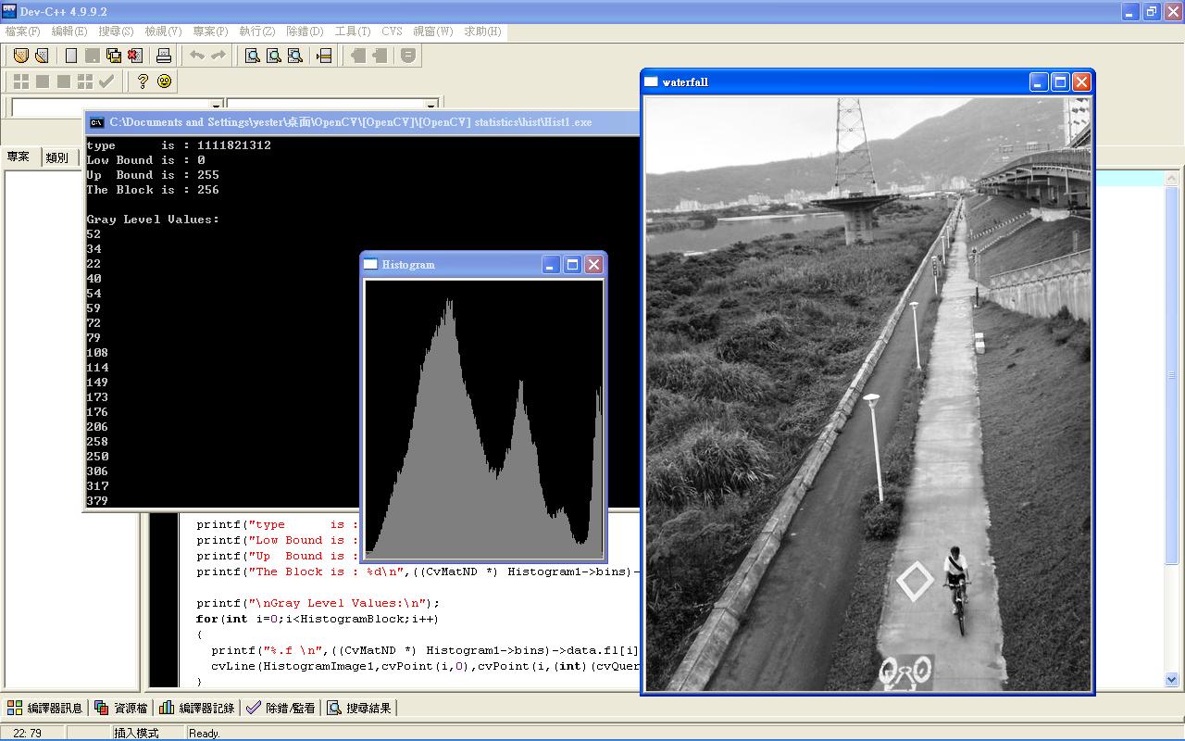Open the 除錯(D) menu

pyautogui.click(x=305, y=31)
